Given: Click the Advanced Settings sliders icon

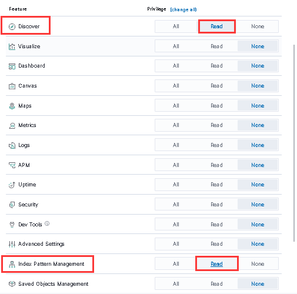Looking at the screenshot, I should click(12, 244).
